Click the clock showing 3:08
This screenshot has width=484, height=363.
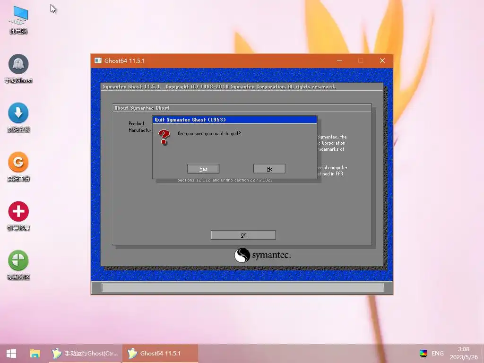[464, 354]
